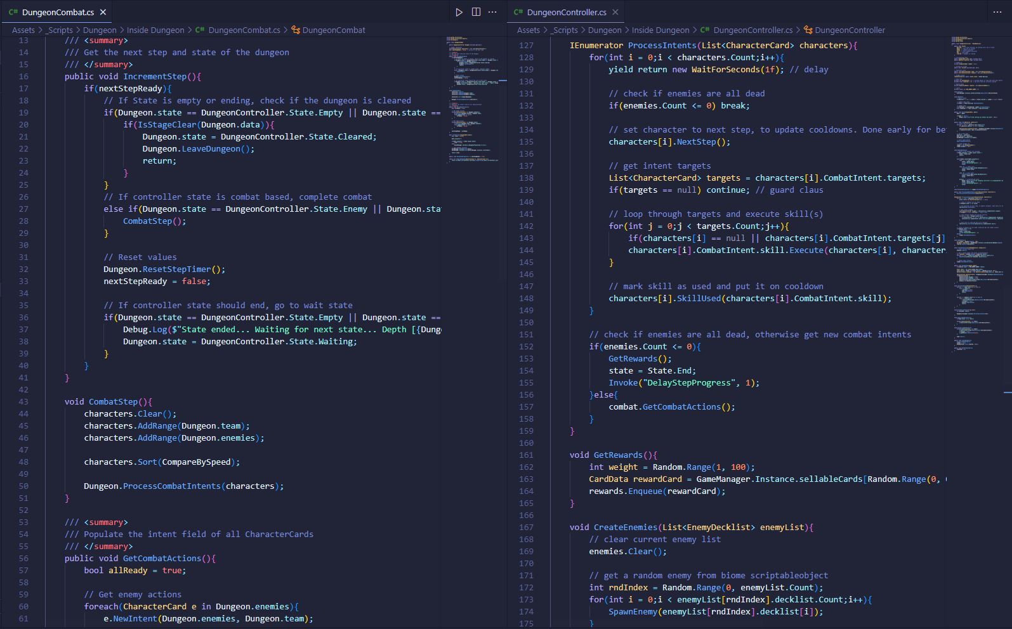Switch to the DungeonController.cs tab

(x=566, y=12)
